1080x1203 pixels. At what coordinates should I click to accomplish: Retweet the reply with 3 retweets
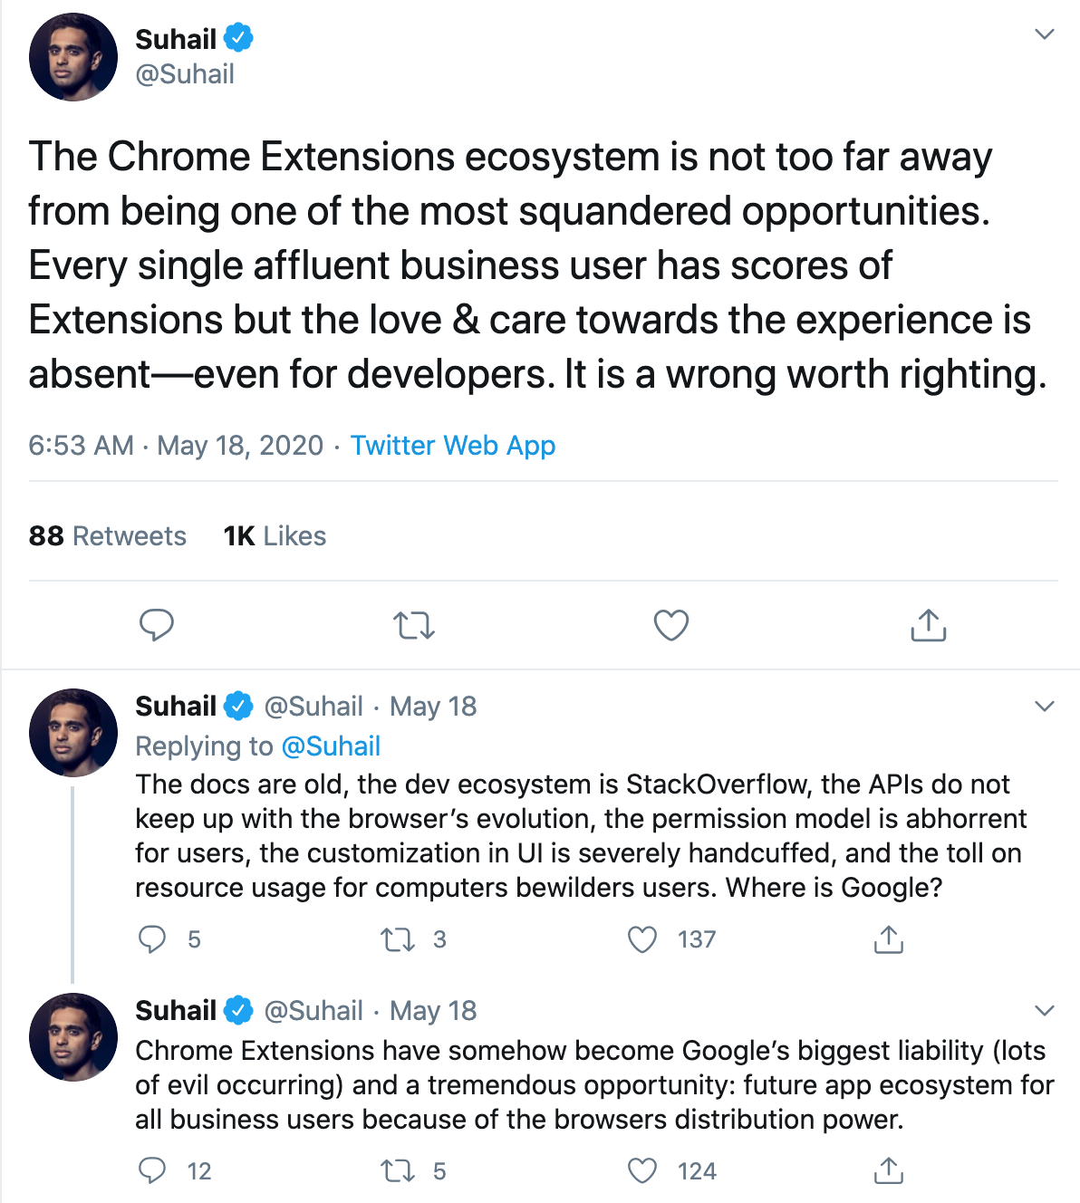click(x=398, y=939)
